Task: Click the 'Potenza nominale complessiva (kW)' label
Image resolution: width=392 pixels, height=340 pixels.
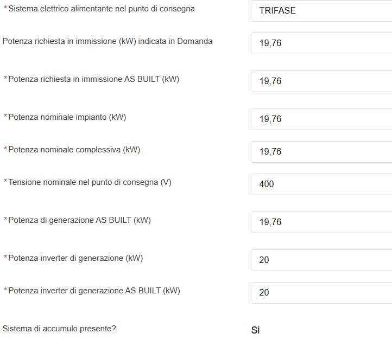Action: click(74, 150)
